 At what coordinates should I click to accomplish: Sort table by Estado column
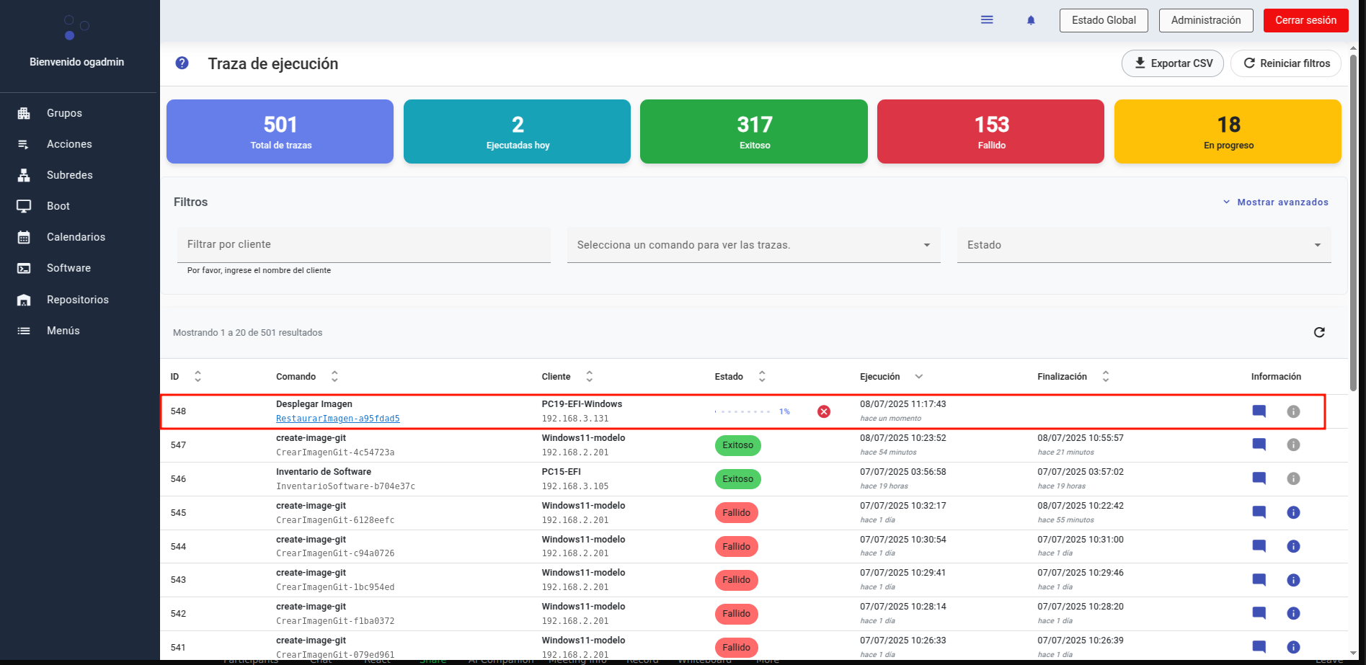pos(761,377)
